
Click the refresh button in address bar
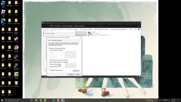click(x=100, y=26)
